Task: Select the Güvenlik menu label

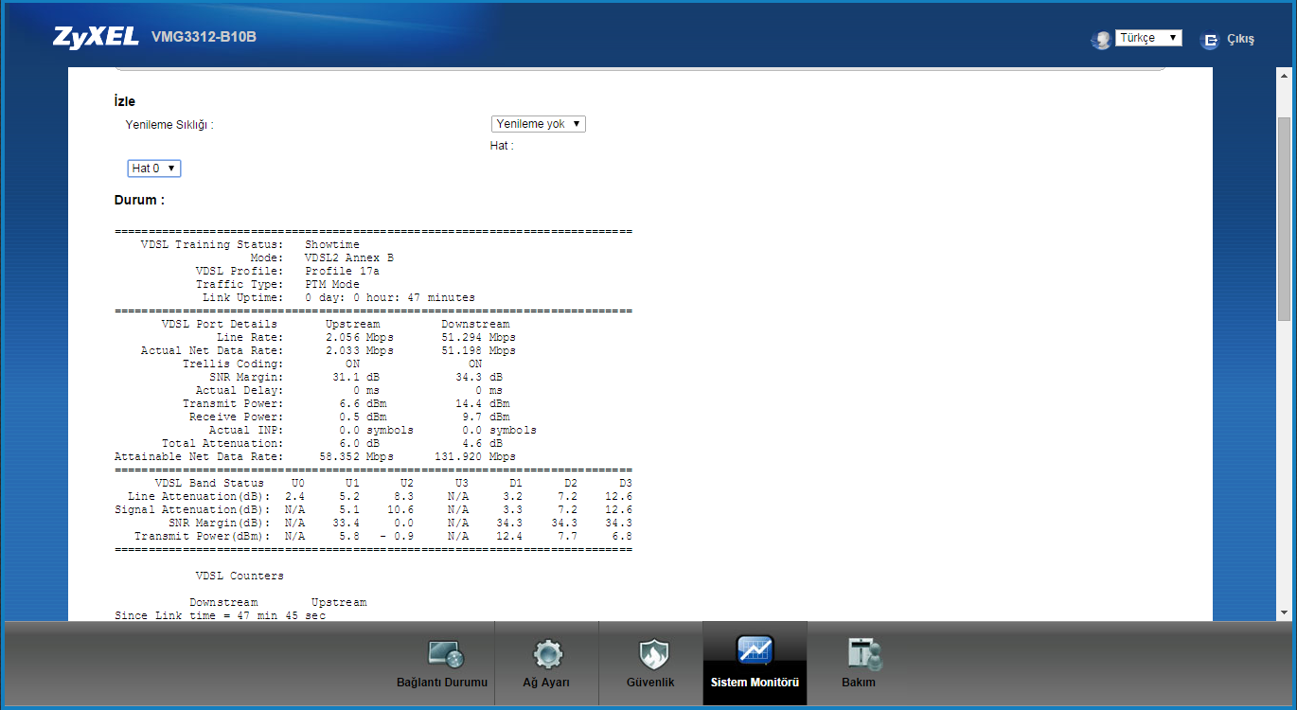Action: click(x=650, y=683)
